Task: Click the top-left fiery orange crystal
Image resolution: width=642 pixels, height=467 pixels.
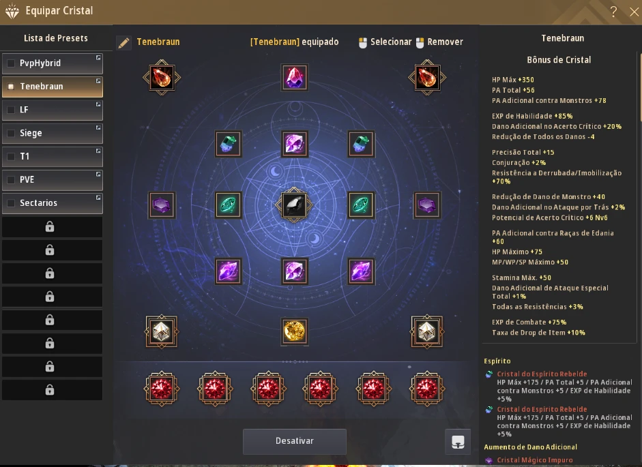Action: tap(162, 77)
